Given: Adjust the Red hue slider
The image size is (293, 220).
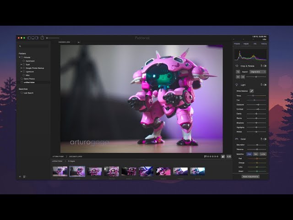Looking at the screenshot, I should pyautogui.click(x=257, y=159).
